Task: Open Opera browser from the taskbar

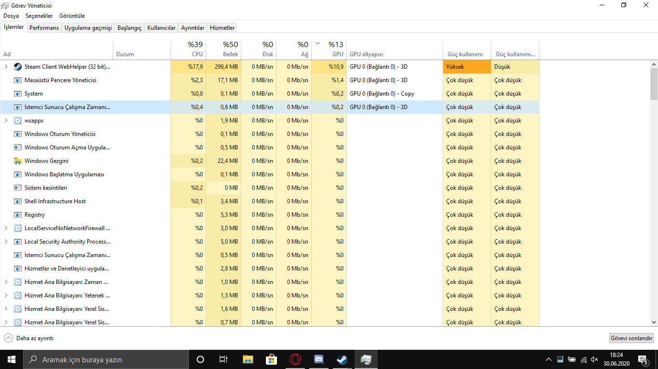Action: click(295, 359)
